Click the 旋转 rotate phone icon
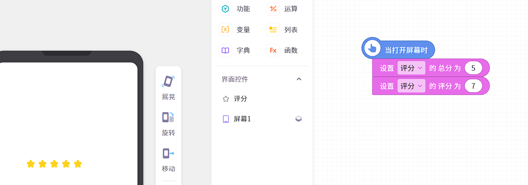The height and width of the screenshot is (185, 528). click(168, 117)
